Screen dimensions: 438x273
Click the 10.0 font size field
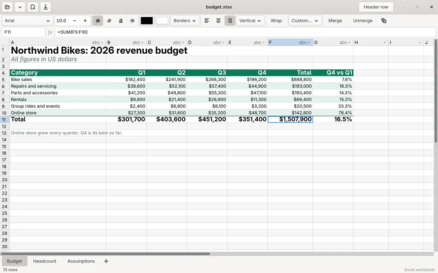tap(62, 20)
